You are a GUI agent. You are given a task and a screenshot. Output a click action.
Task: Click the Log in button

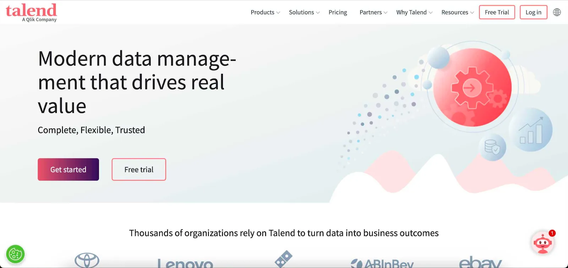click(x=533, y=12)
